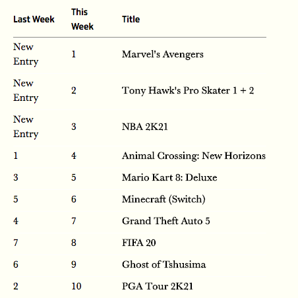
Task: Click This Week rank 7 cell
Action: click(74, 221)
